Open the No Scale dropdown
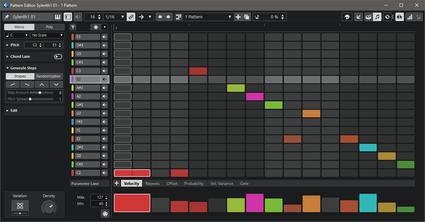 pyautogui.click(x=47, y=35)
